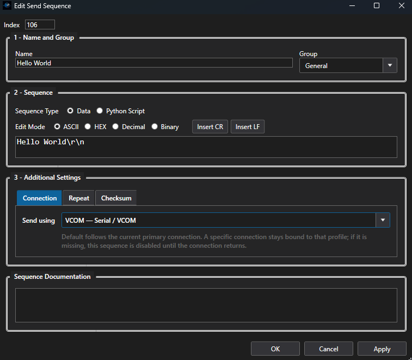Click the Sequence Documentation text area
The width and height of the screenshot is (412, 360).
[206, 305]
